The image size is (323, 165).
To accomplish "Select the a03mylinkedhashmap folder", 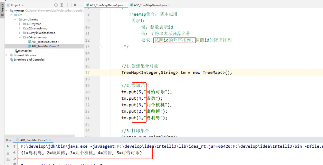I will tap(39, 33).
